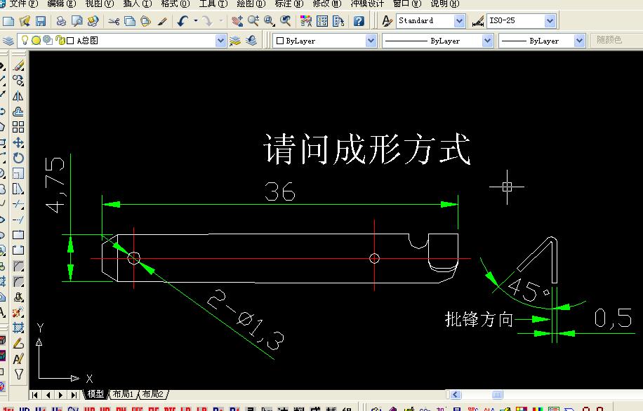Expand the lineweight ByLayer dropdown
Image resolution: width=643 pixels, height=411 pixels.
pos(579,41)
